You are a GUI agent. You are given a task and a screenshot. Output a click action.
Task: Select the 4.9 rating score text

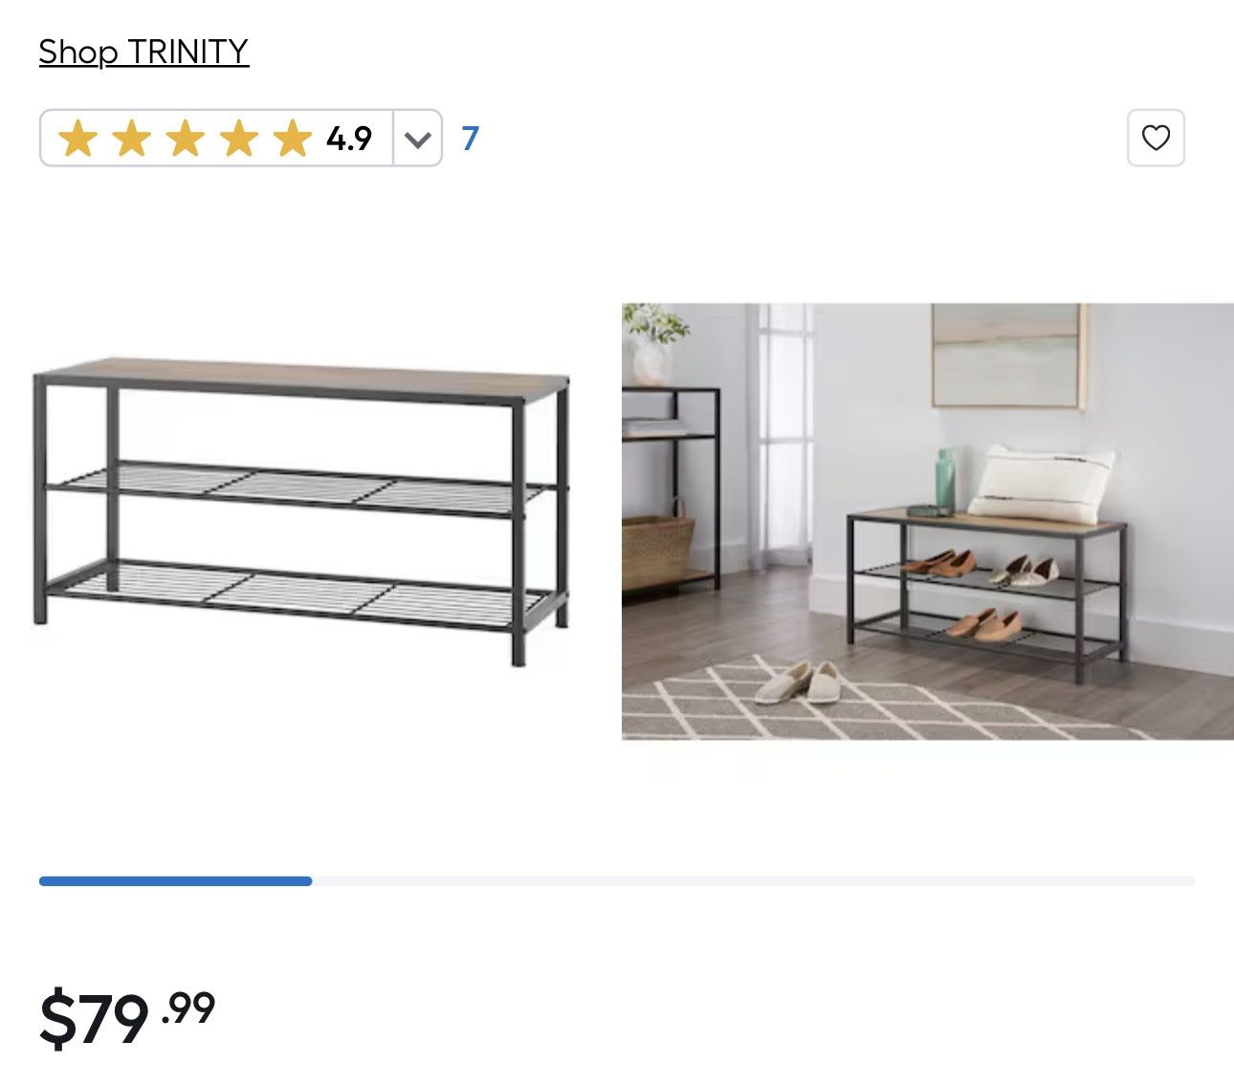(349, 140)
